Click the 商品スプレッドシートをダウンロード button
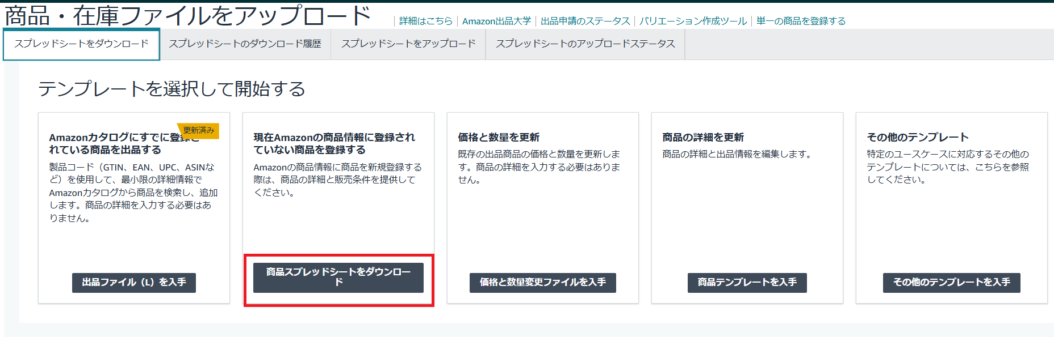The image size is (1054, 337). [x=338, y=278]
